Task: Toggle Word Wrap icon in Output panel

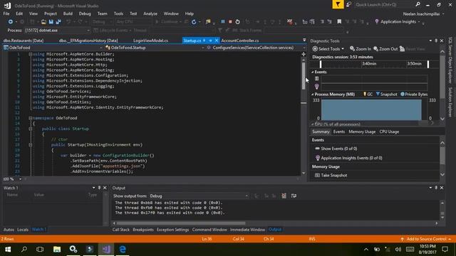Action: [x=294, y=196]
